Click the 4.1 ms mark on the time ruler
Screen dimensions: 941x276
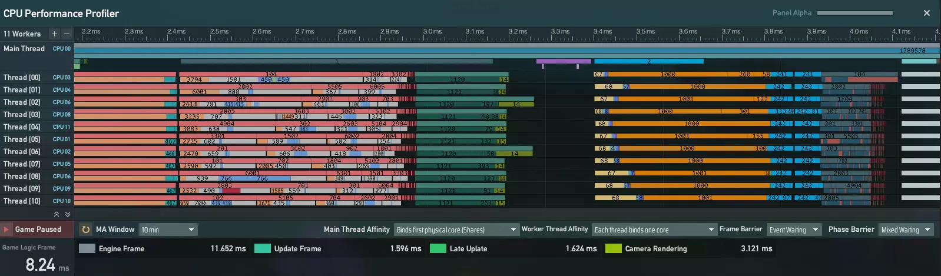[901, 31]
